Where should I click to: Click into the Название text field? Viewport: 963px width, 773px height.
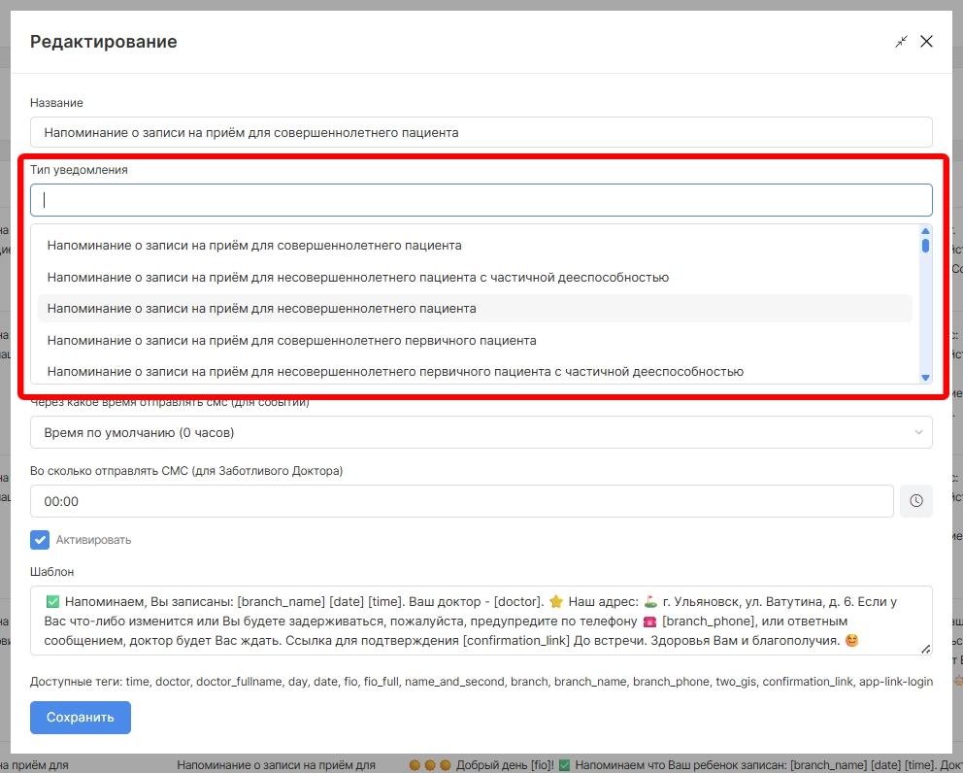(480, 132)
